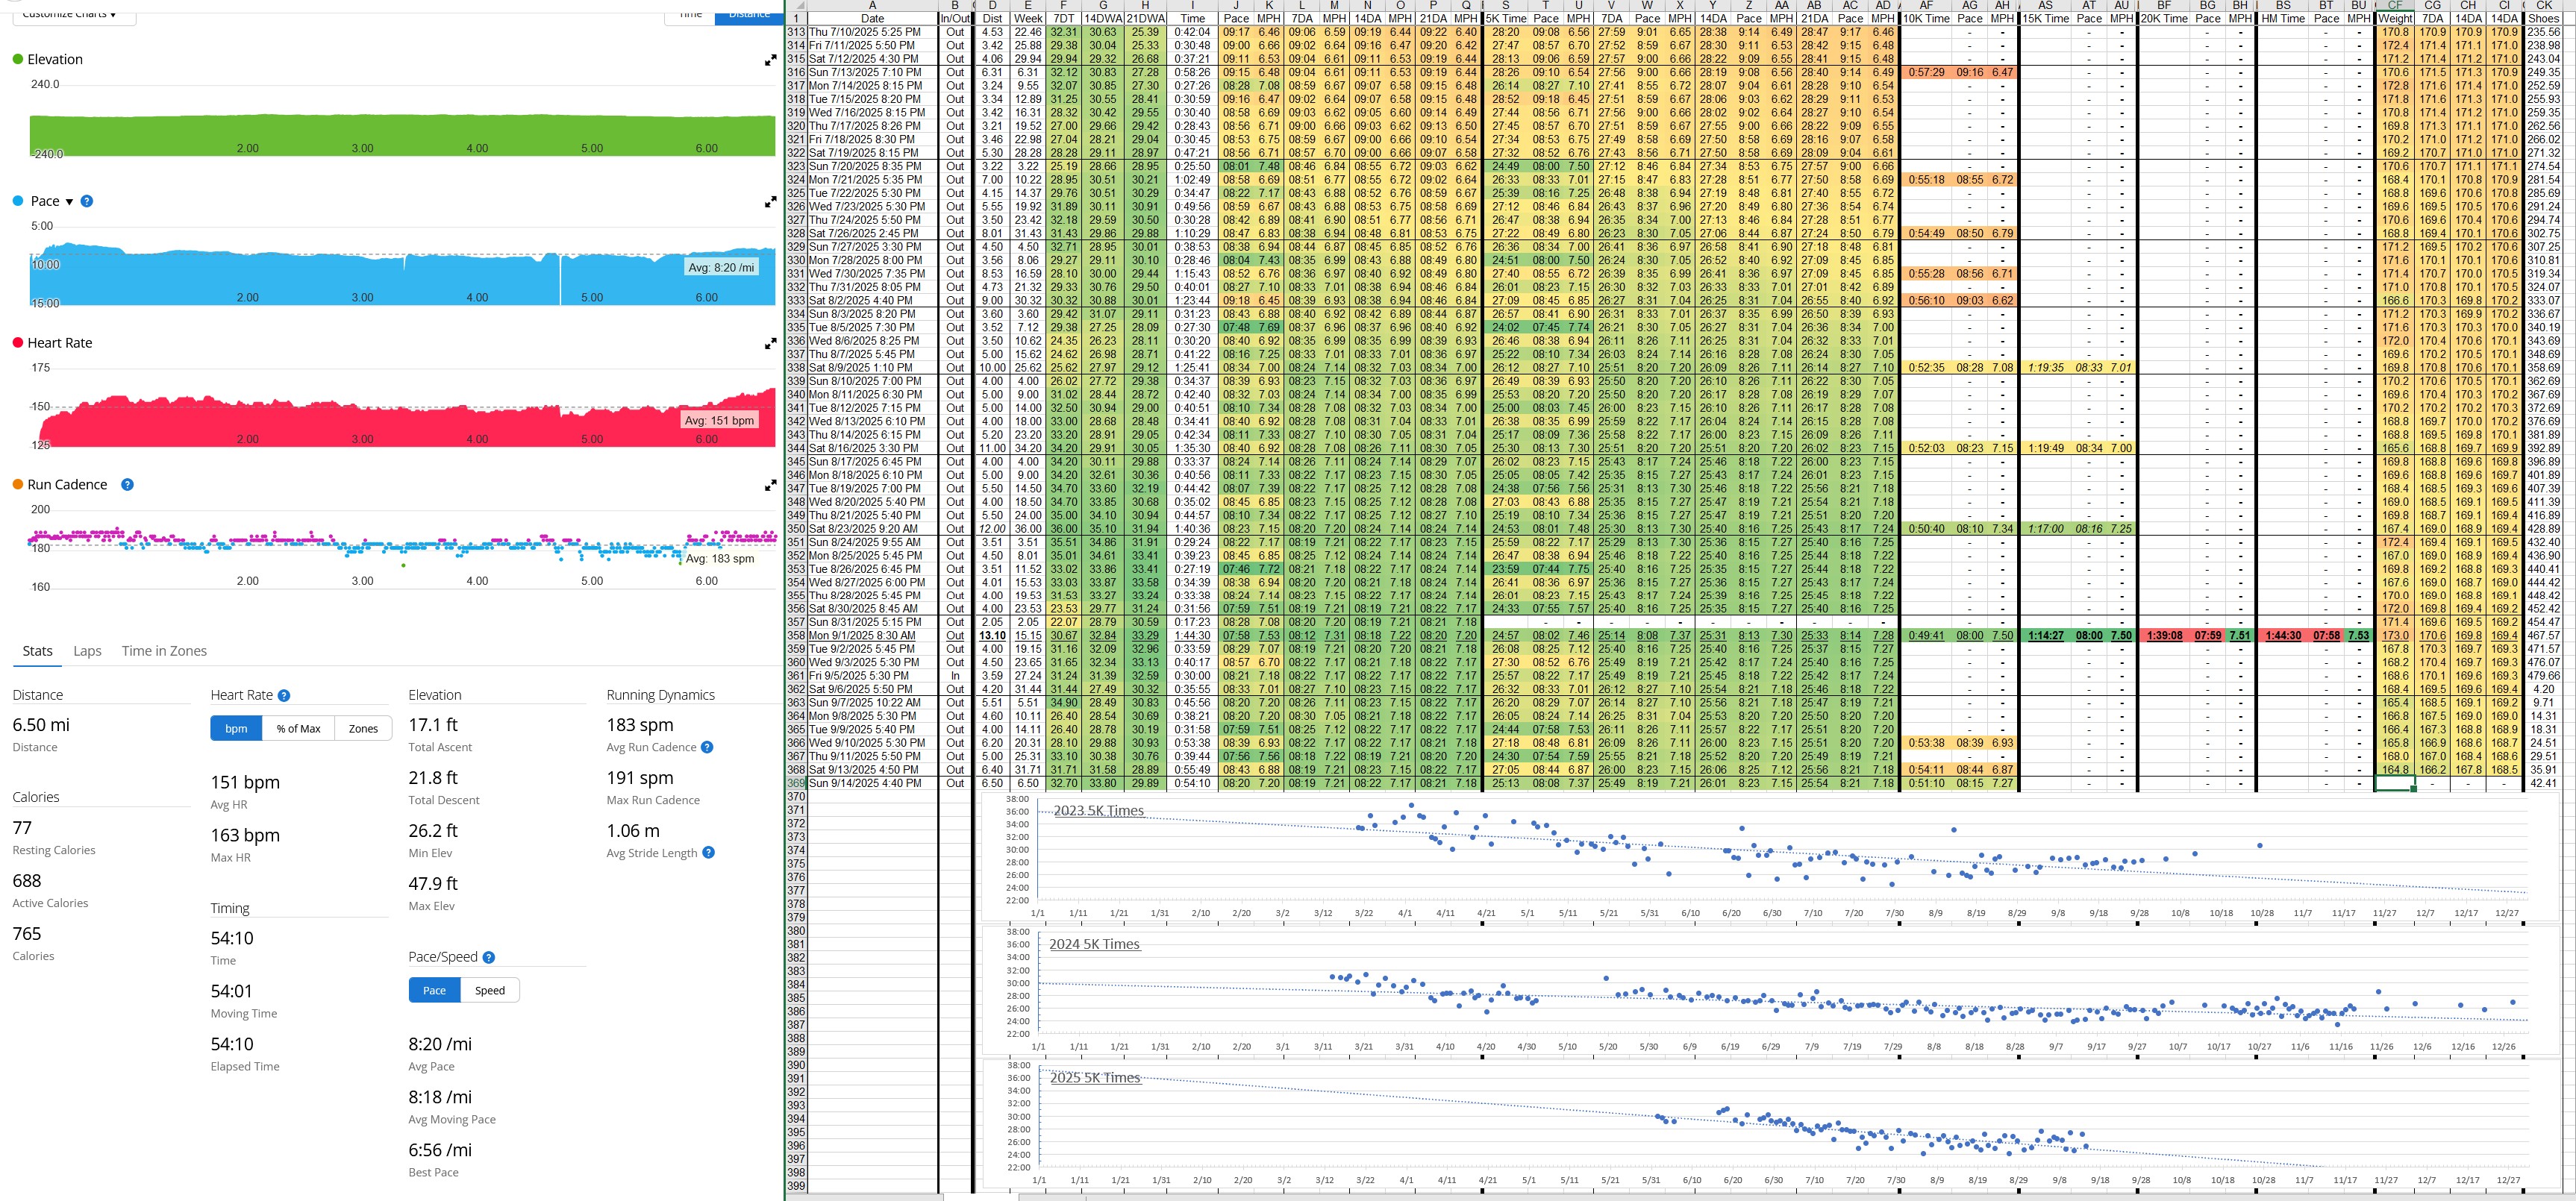Click the 6:56 /mi Best Pace value
Image resolution: width=2576 pixels, height=1201 pixels.
[x=440, y=1149]
